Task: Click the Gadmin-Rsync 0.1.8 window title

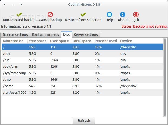Action: click(x=84, y=5)
